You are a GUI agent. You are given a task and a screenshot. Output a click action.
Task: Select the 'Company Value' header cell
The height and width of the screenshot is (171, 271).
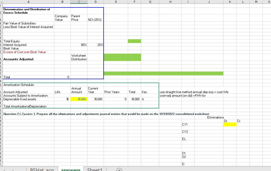(62, 18)
